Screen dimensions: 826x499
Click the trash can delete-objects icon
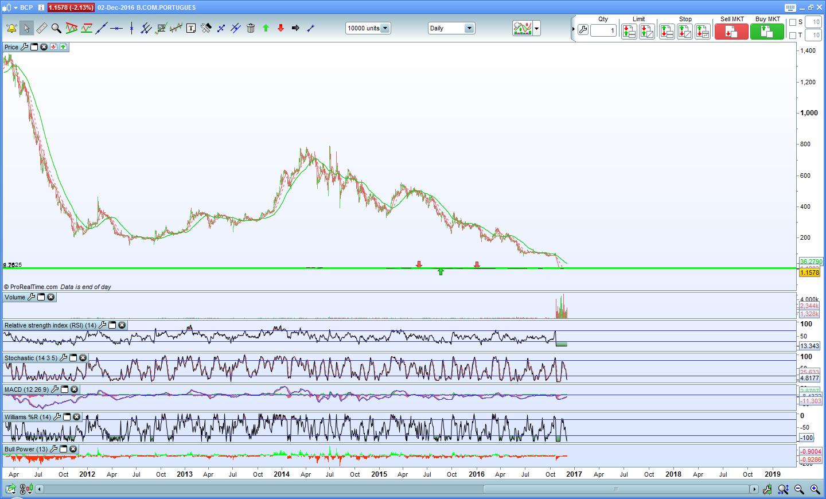251,28
